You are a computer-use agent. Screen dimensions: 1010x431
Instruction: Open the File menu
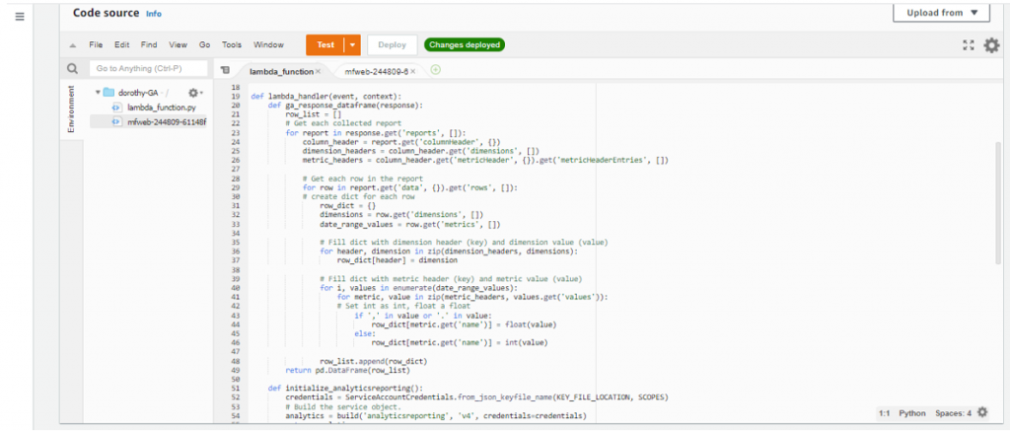[x=96, y=45]
